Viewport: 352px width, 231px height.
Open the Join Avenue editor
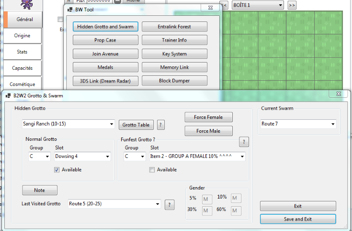105,54
